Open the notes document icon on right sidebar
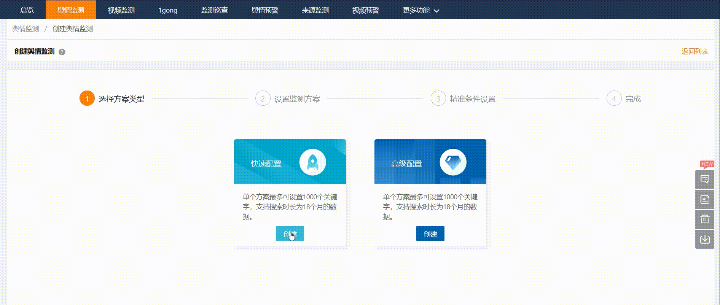The height and width of the screenshot is (305, 720). click(705, 199)
